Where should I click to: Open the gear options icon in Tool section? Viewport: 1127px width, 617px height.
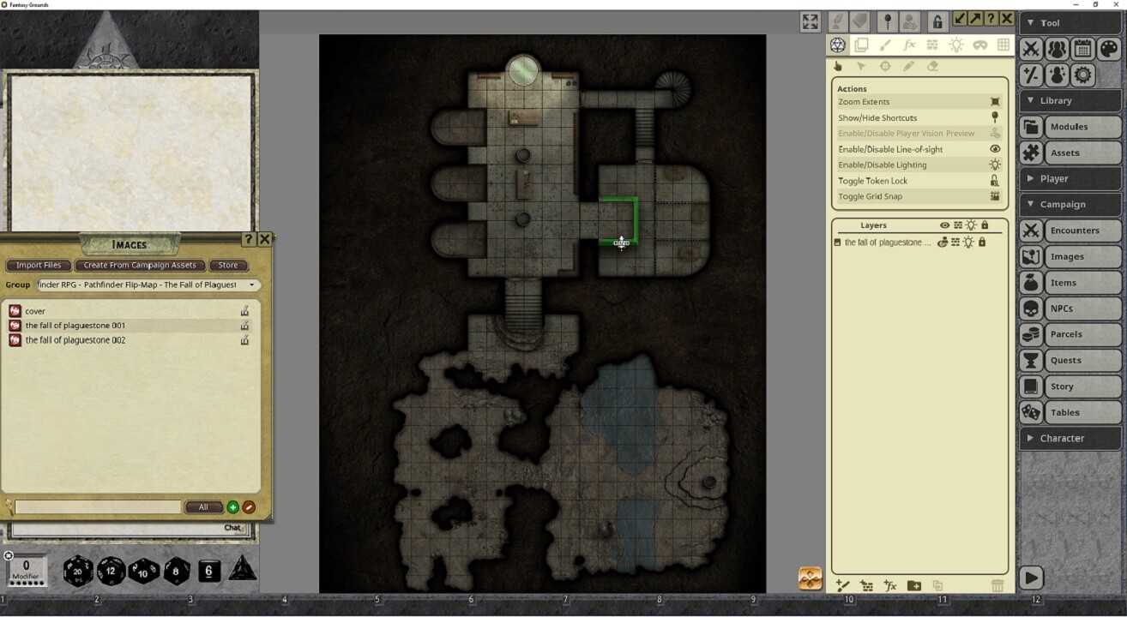tap(1082, 75)
